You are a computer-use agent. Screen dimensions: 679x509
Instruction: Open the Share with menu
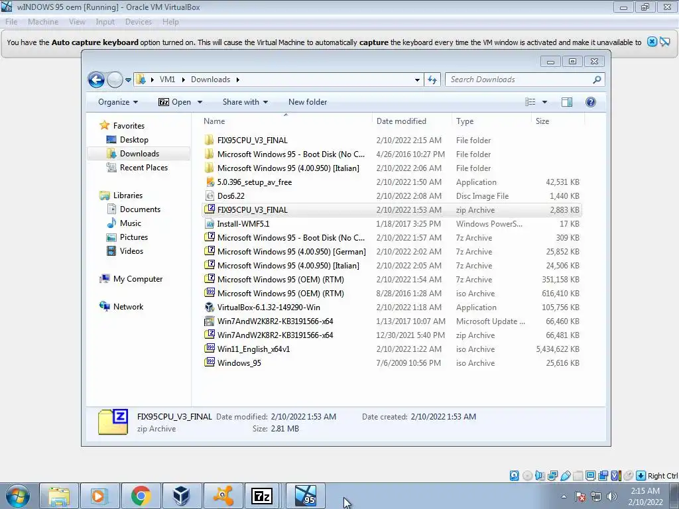(x=245, y=102)
